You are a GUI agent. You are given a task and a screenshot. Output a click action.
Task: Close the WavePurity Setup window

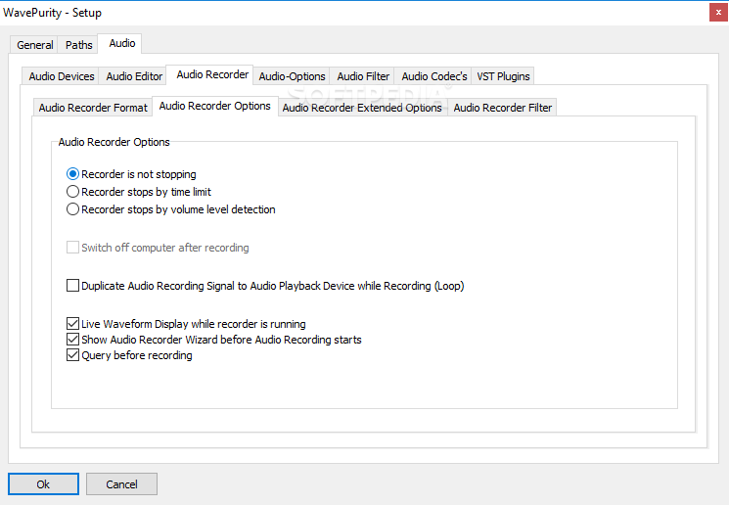(718, 12)
